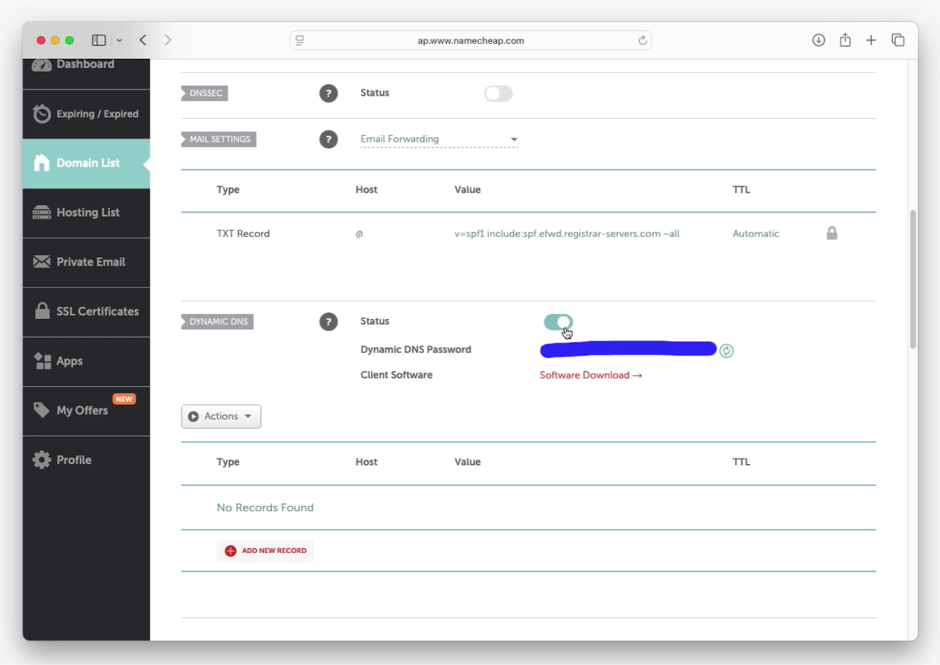Click the lock icon on TXT record row

831,233
